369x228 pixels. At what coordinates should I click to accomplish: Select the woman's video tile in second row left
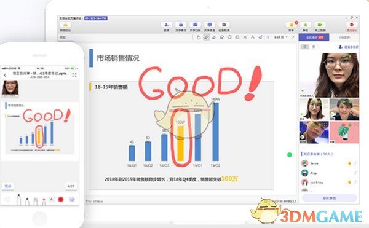pos(314,109)
